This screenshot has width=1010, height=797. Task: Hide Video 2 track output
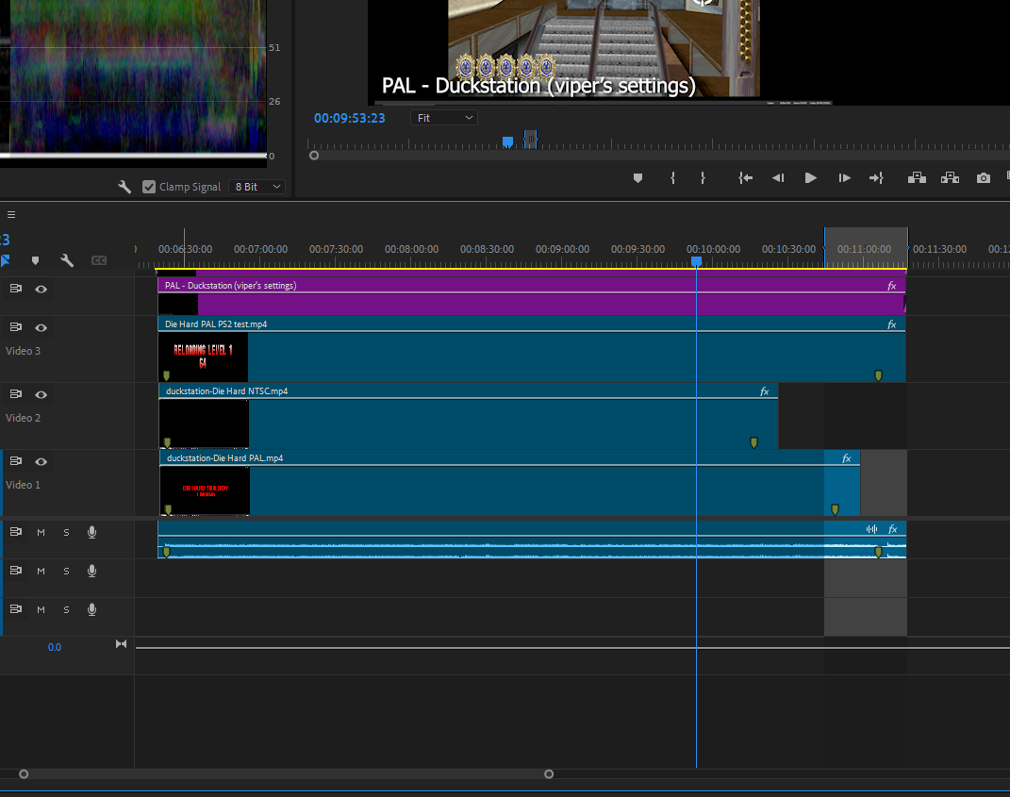41,395
